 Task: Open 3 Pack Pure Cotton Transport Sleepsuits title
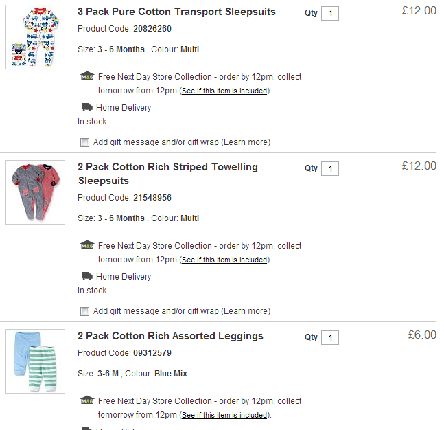coord(176,12)
